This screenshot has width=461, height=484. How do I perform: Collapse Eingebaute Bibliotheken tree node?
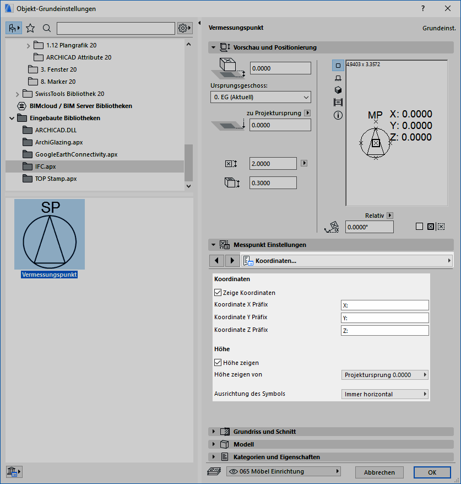pyautogui.click(x=12, y=118)
